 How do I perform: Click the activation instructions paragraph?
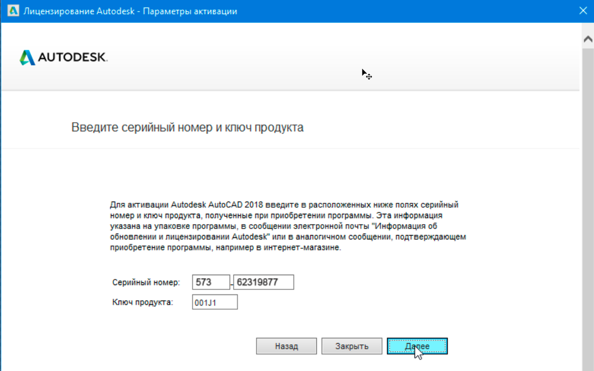pos(288,227)
